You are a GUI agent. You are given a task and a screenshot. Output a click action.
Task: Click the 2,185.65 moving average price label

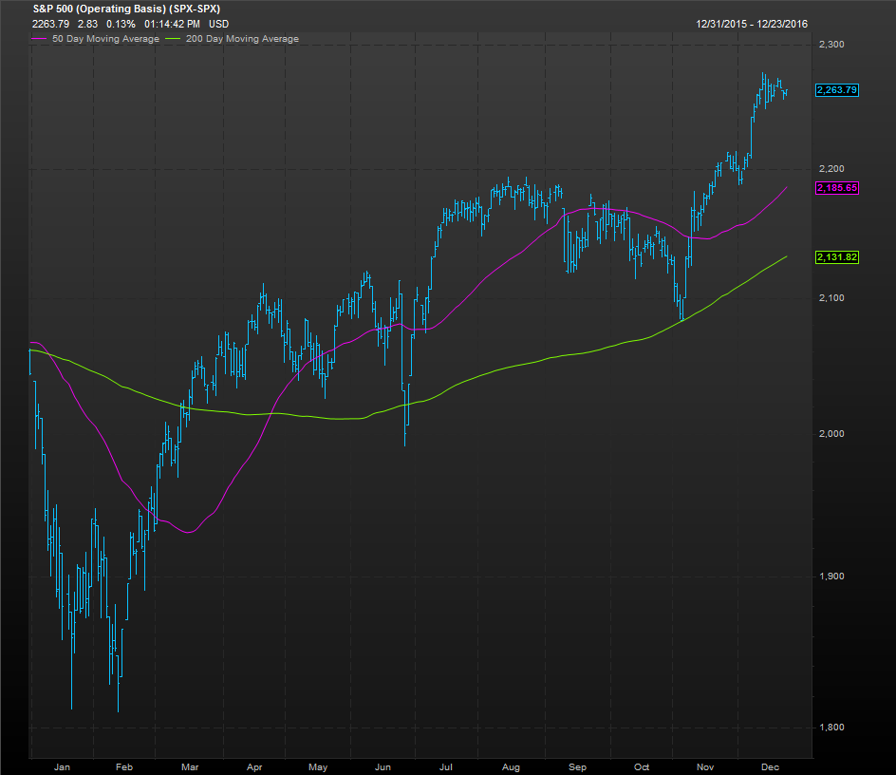coord(837,188)
